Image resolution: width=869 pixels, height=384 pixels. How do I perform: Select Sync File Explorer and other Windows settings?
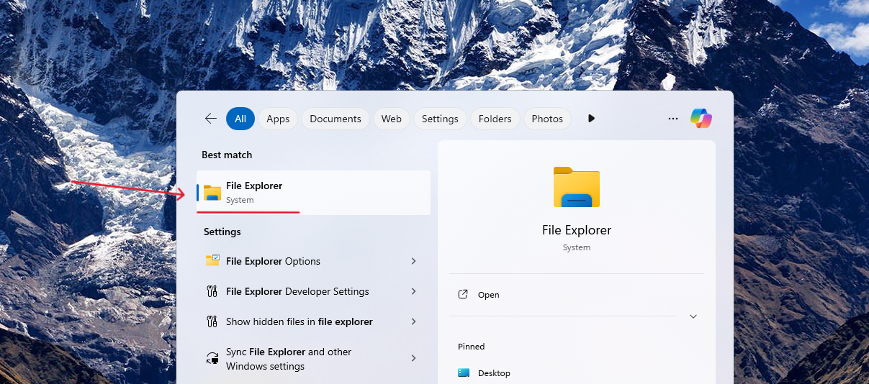pos(313,359)
